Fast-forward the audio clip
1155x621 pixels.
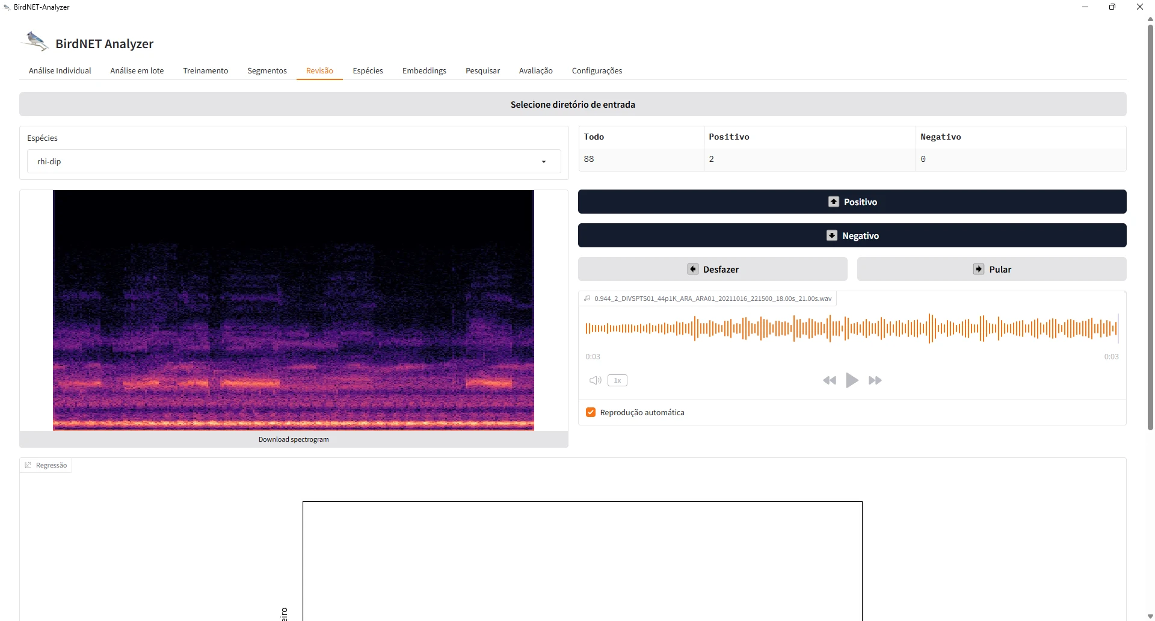point(875,380)
